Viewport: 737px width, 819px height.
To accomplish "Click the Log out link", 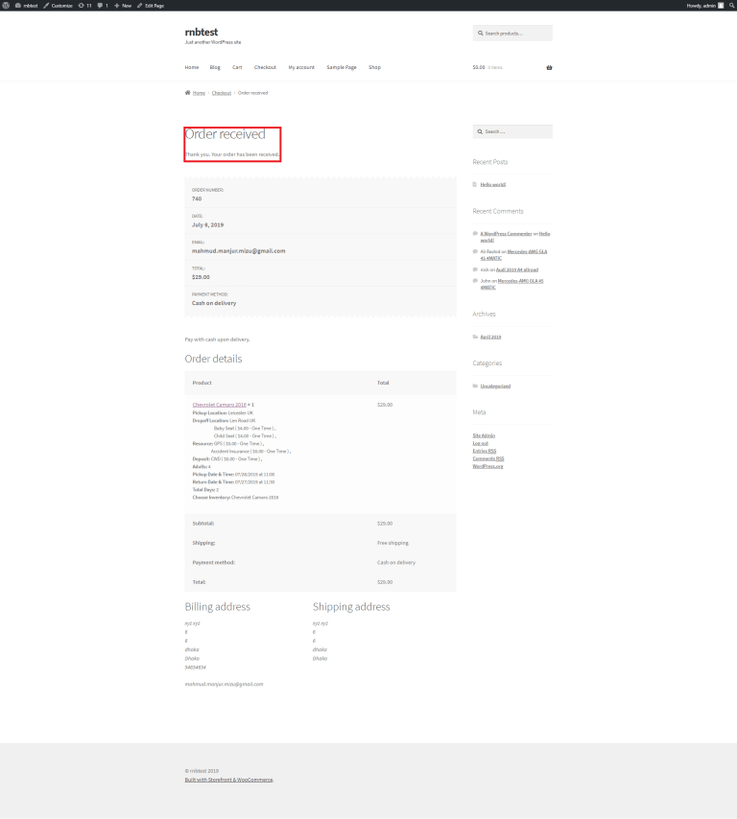I will [x=481, y=443].
